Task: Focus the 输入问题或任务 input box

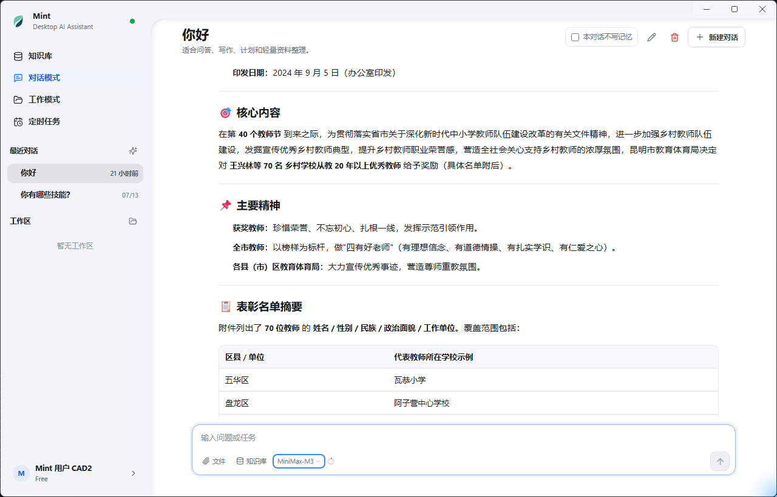Action: click(464, 438)
